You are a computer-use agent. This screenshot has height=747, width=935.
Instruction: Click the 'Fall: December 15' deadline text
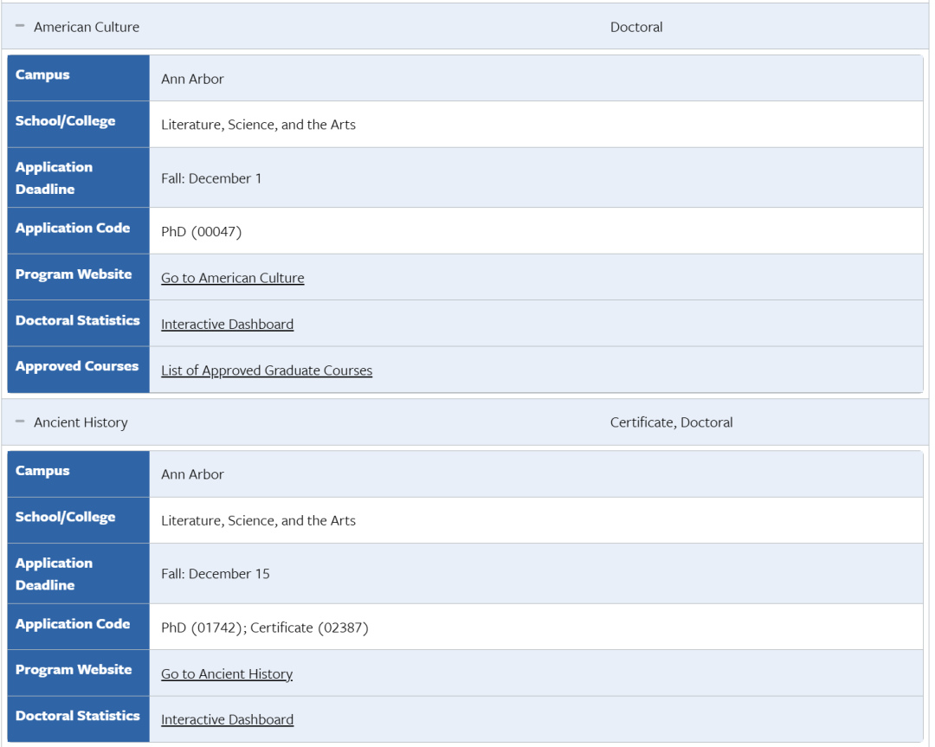click(215, 574)
